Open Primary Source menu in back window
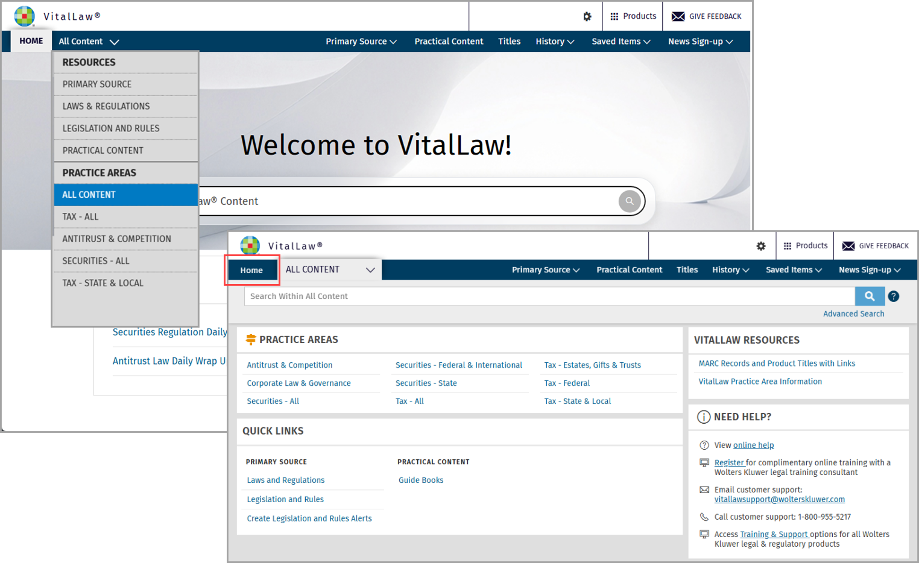 (x=361, y=42)
